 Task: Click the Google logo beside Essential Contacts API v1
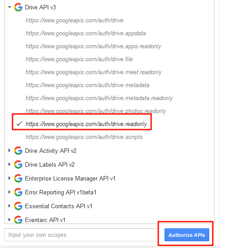coord(18,206)
